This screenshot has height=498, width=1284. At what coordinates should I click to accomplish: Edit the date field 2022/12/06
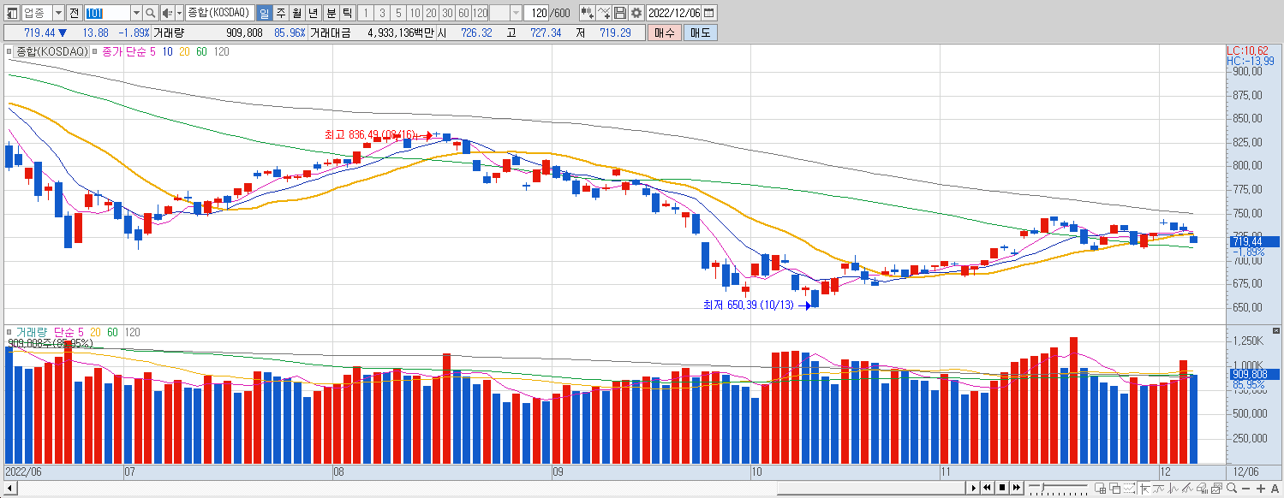[674, 13]
